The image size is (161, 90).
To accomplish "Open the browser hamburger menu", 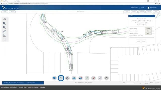I will [x=159, y=3].
